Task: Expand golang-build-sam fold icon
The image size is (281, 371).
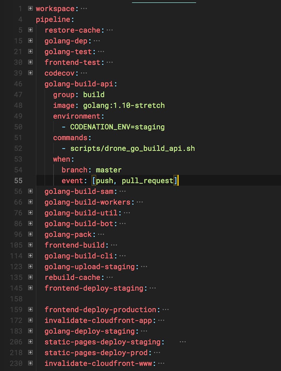Action: point(30,191)
